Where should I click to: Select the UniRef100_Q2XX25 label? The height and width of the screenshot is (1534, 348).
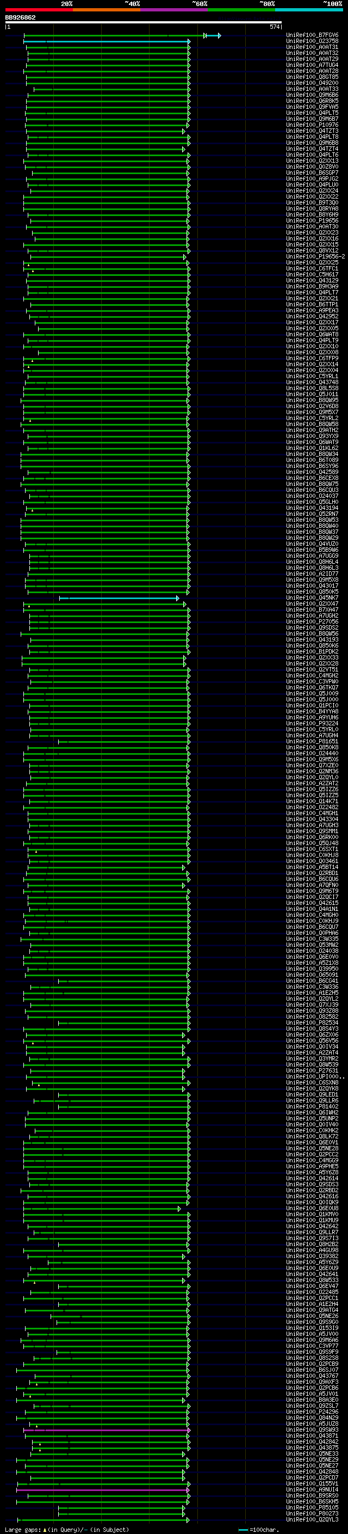312,263
